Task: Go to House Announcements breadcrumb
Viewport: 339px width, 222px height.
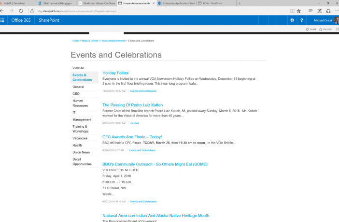Action: point(113,41)
